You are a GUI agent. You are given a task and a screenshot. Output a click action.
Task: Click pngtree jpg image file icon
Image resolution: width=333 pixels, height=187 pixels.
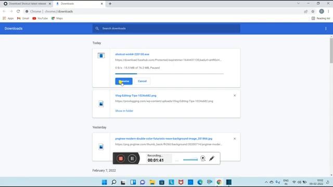(x=101, y=146)
